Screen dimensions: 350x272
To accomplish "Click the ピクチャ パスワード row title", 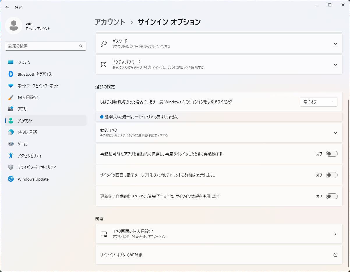I will (126, 62).
